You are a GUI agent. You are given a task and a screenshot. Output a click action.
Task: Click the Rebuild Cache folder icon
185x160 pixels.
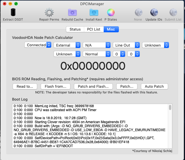(72, 13)
